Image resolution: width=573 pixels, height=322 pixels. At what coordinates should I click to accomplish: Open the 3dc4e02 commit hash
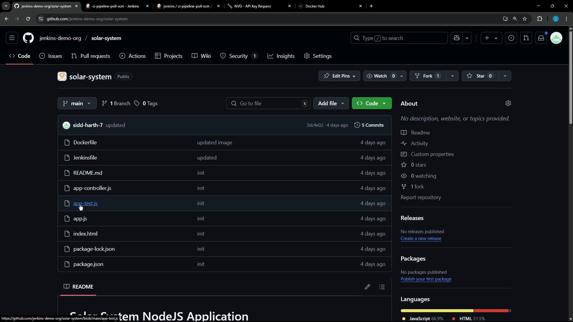[x=315, y=125]
